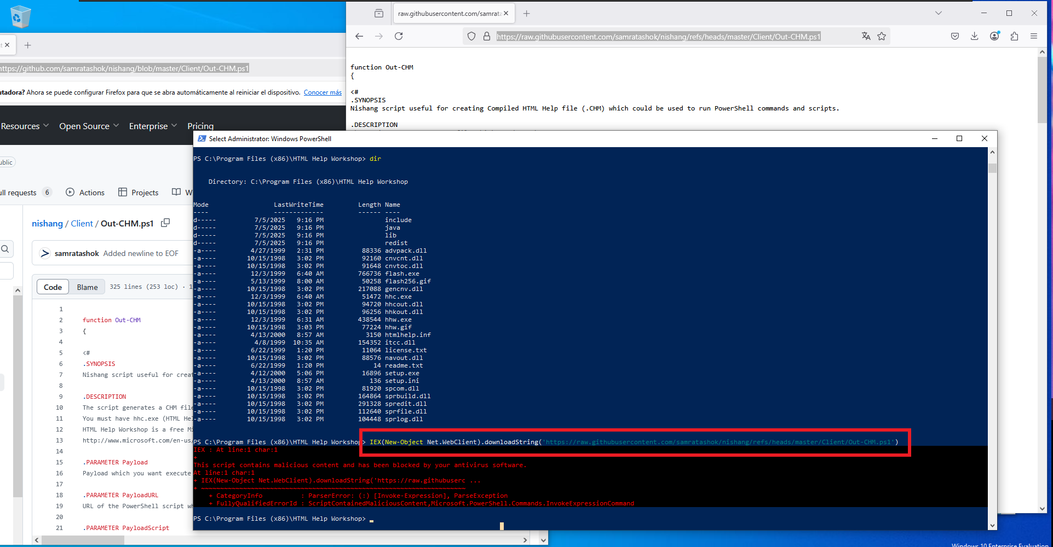Image resolution: width=1053 pixels, height=547 pixels.
Task: Switch to Code view button
Action: click(x=53, y=287)
